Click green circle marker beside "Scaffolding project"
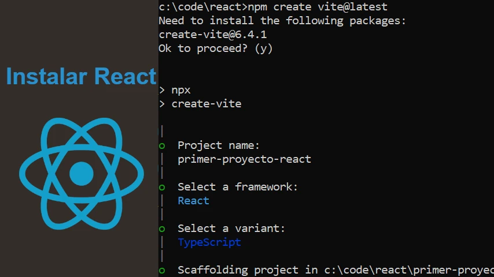The height and width of the screenshot is (277, 494). click(162, 271)
